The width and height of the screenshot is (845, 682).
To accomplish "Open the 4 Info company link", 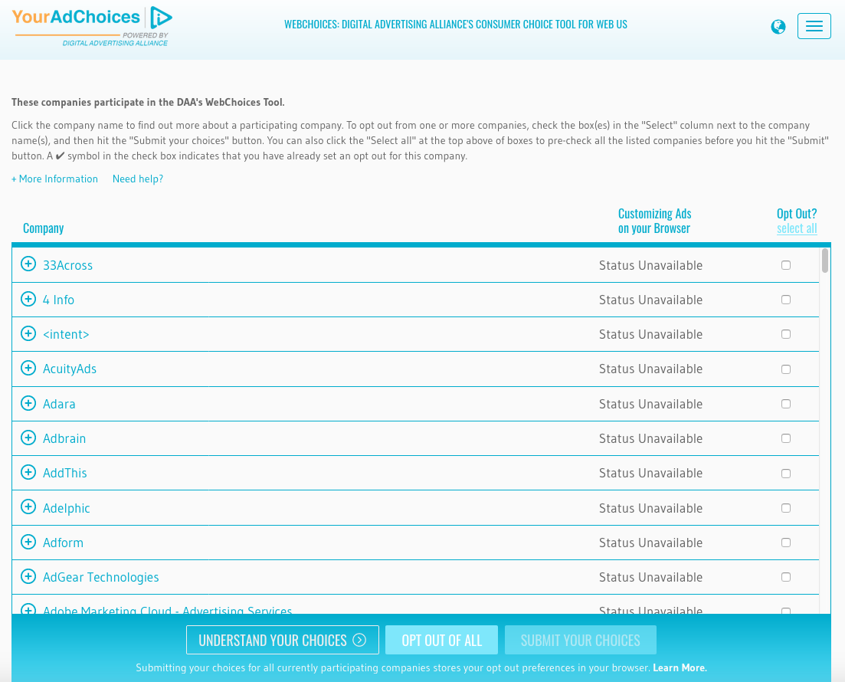I will (59, 300).
